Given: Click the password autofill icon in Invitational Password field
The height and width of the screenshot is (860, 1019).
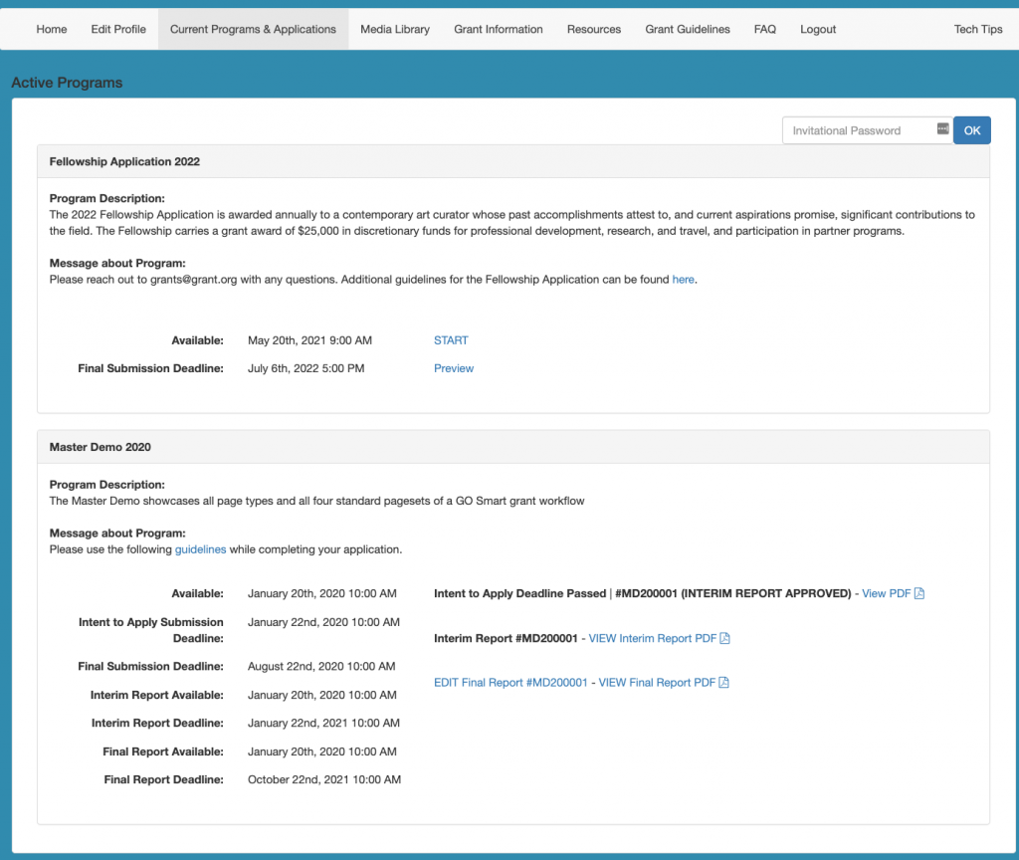Looking at the screenshot, I should 941,129.
